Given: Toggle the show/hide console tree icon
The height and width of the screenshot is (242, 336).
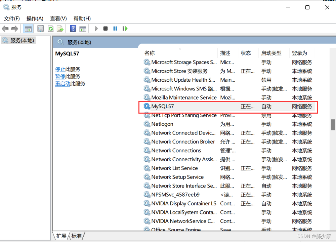Looking at the screenshot, I should 28,29.
